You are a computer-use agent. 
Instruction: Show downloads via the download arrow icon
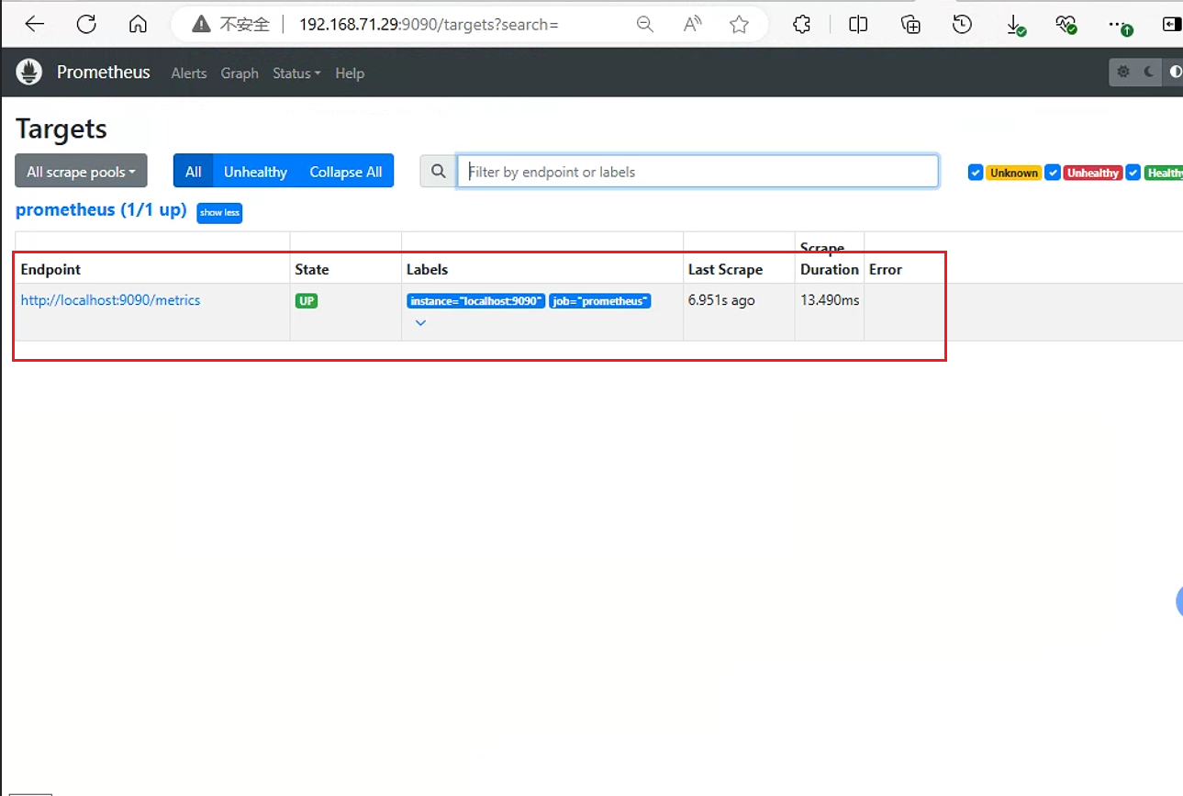[1015, 25]
